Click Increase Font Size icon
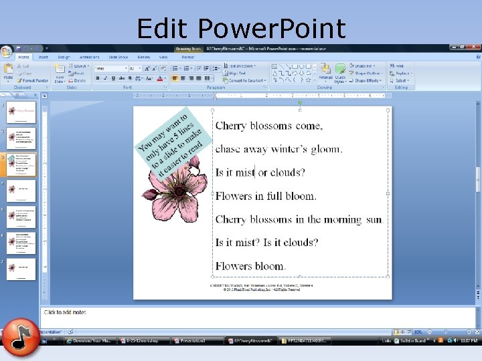Image resolution: width=482 pixels, height=361 pixels. pyautogui.click(x=147, y=68)
